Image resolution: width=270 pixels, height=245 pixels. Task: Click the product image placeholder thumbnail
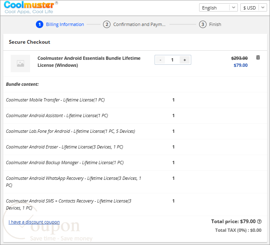pyautogui.click(x=20, y=64)
